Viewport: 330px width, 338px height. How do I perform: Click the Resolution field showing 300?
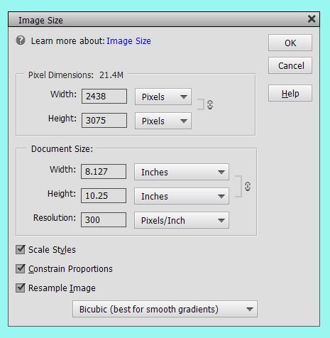(104, 220)
